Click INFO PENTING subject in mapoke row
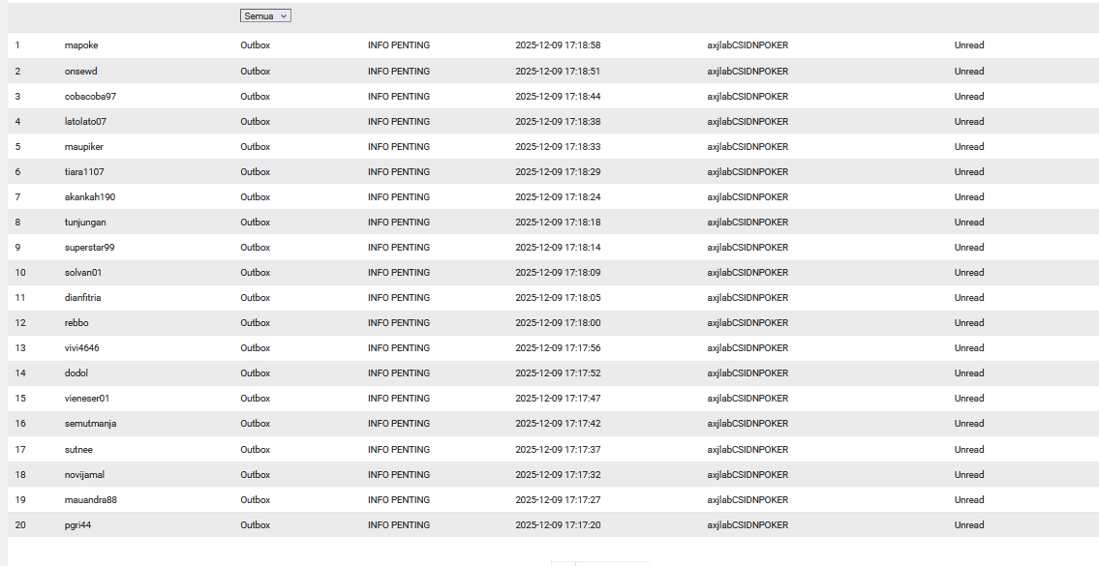Image resolution: width=1099 pixels, height=566 pixels. coord(399,45)
